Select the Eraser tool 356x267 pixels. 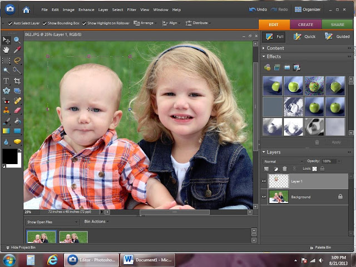tap(17, 111)
